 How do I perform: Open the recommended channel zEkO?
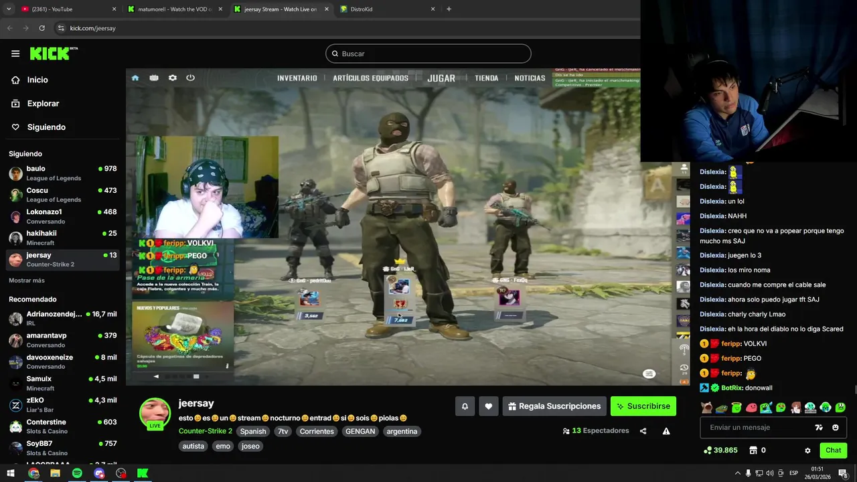pyautogui.click(x=63, y=405)
